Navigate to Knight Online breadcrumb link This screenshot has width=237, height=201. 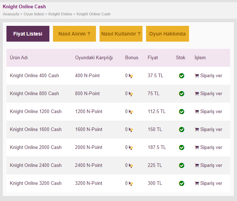coord(60,14)
